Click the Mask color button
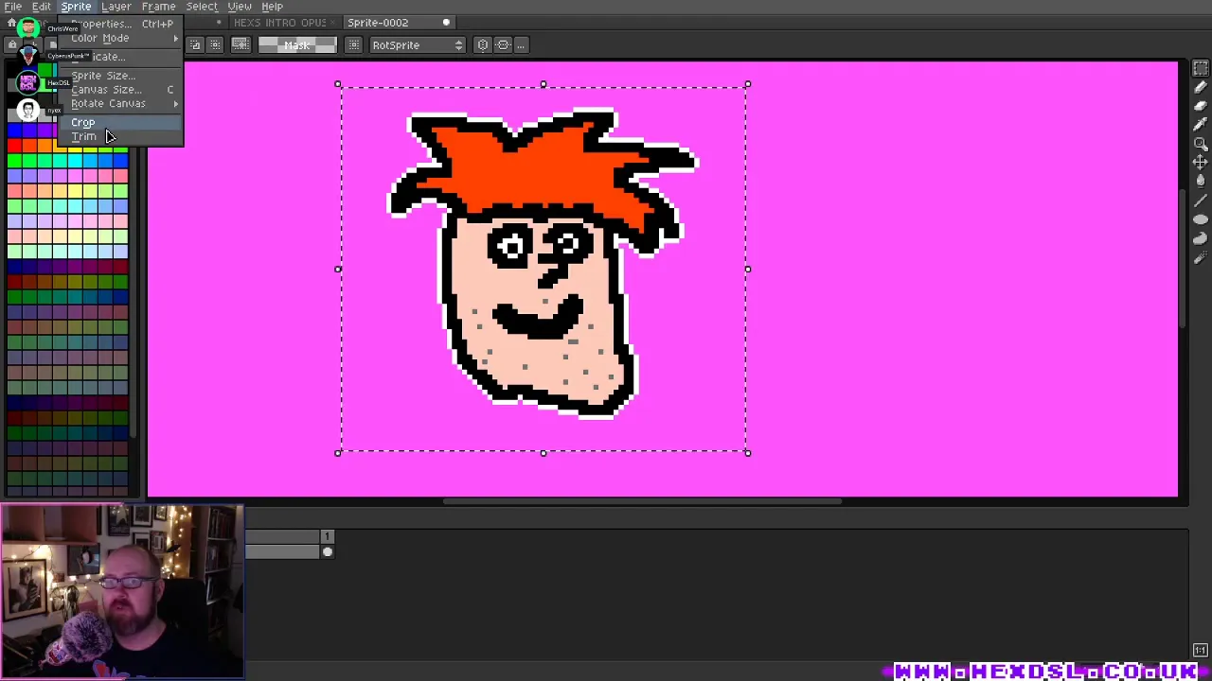 click(297, 44)
